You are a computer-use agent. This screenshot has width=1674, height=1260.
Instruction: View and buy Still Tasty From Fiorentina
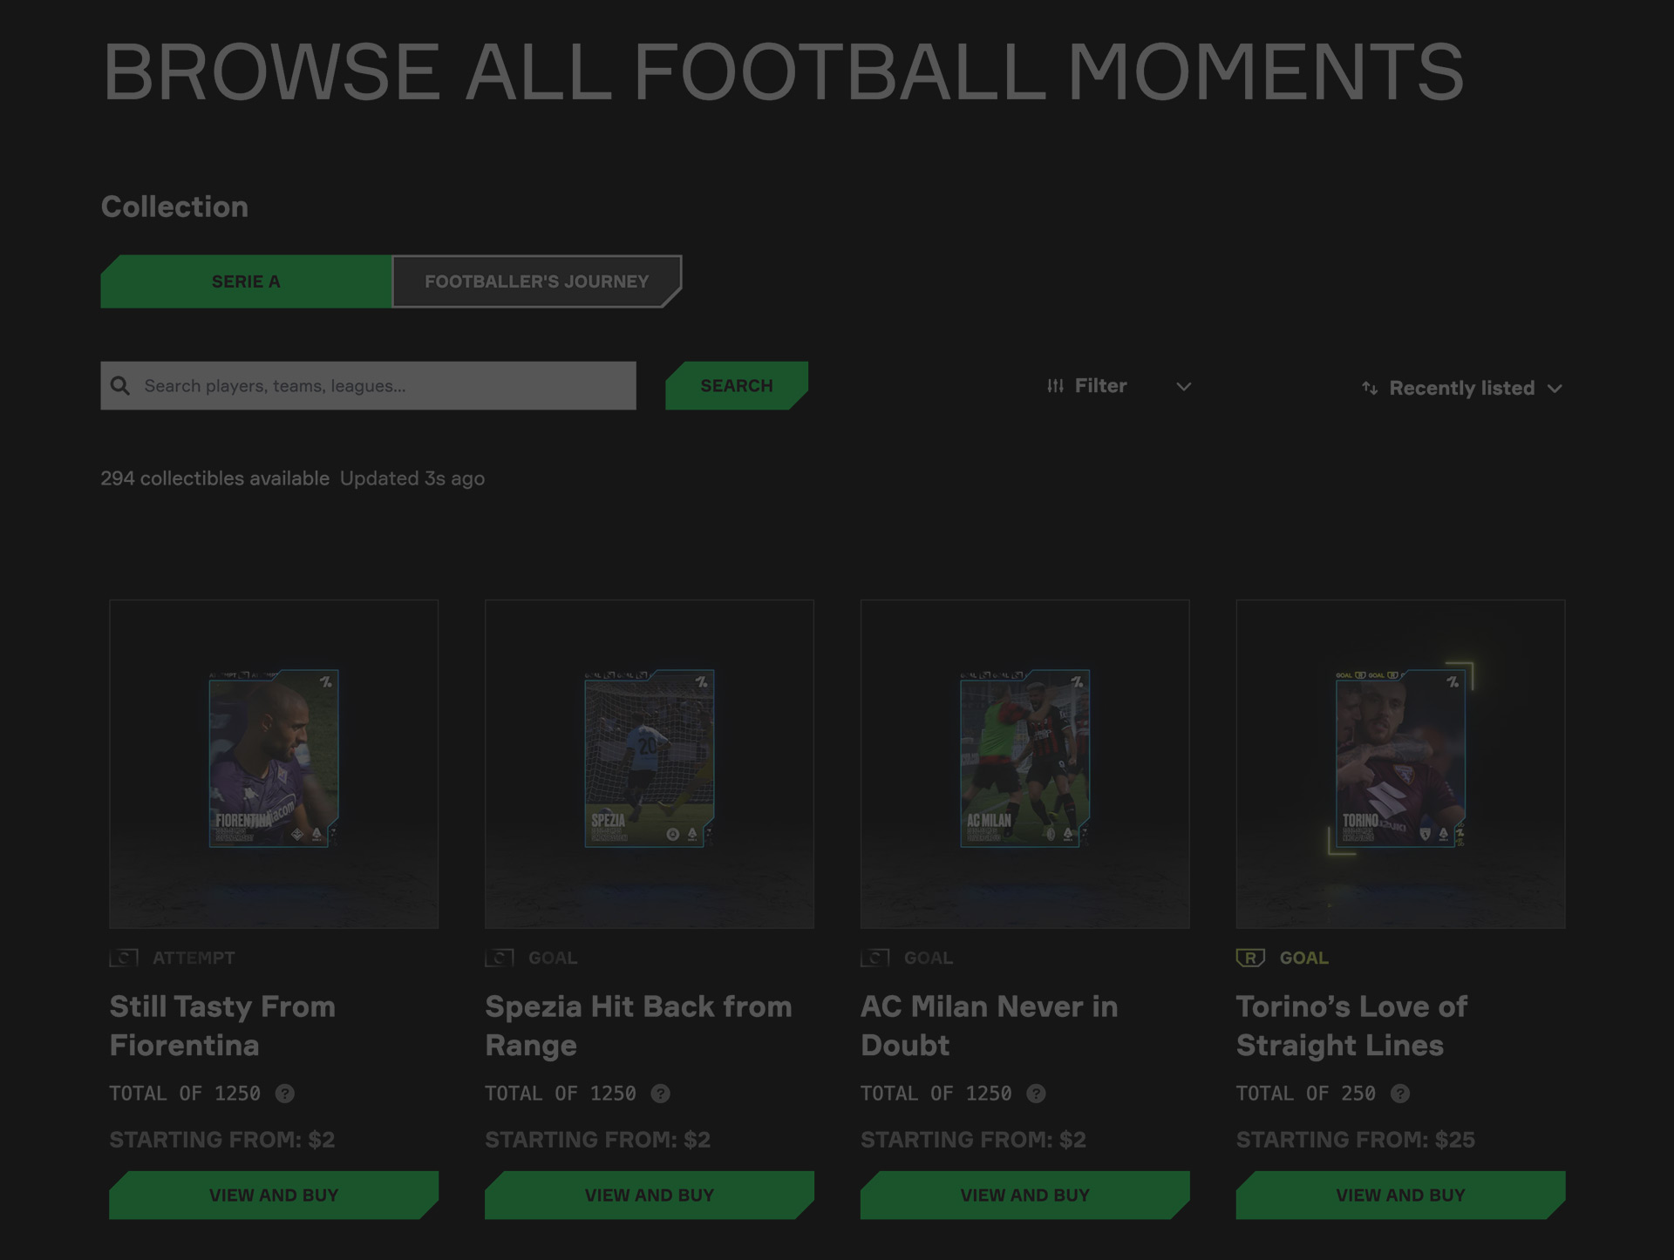273,1195
